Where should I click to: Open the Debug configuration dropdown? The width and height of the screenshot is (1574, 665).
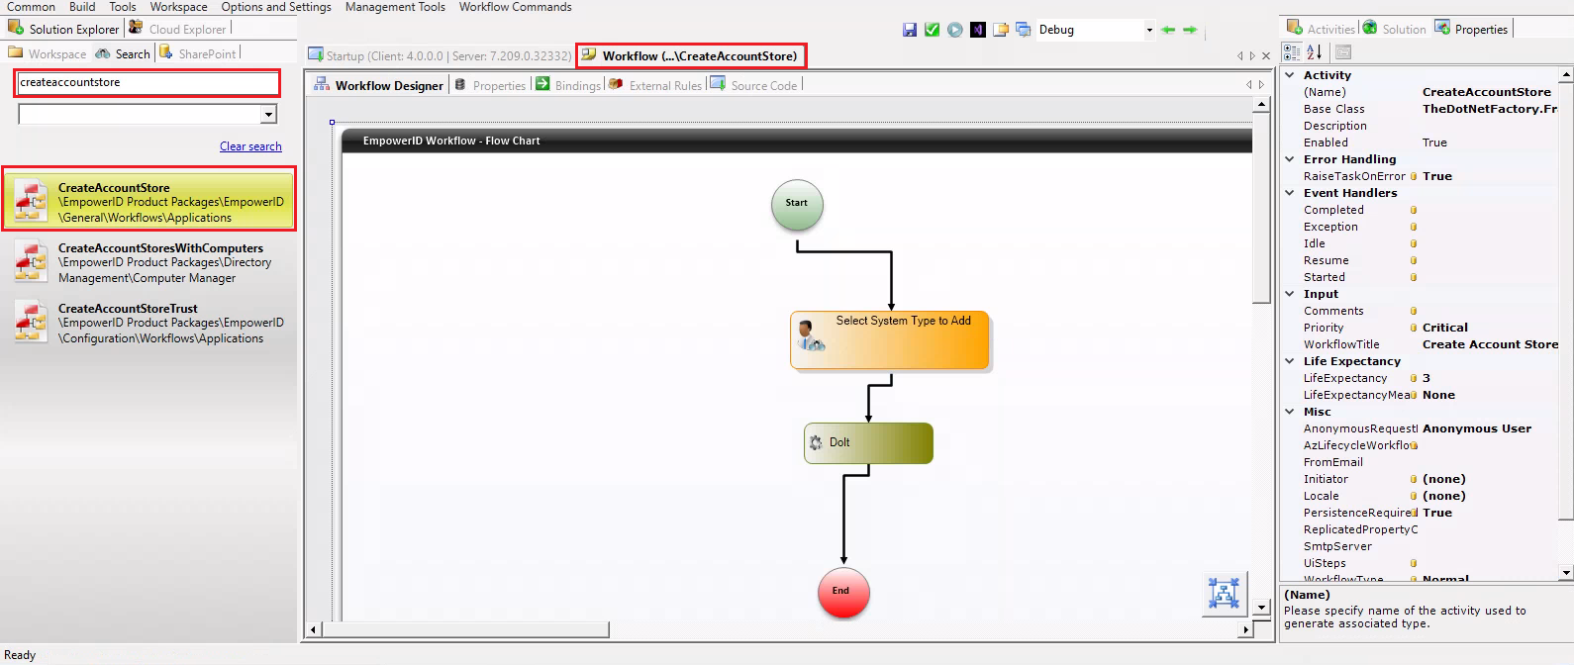pos(1149,30)
